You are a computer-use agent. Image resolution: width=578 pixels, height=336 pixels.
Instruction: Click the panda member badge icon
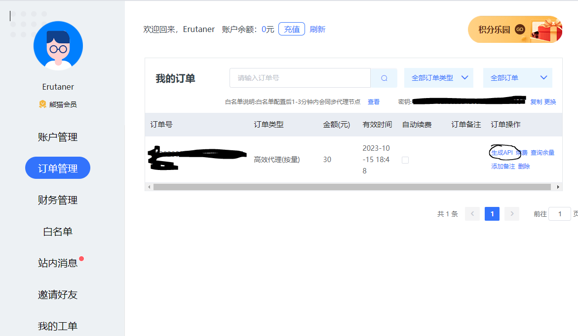tap(42, 104)
